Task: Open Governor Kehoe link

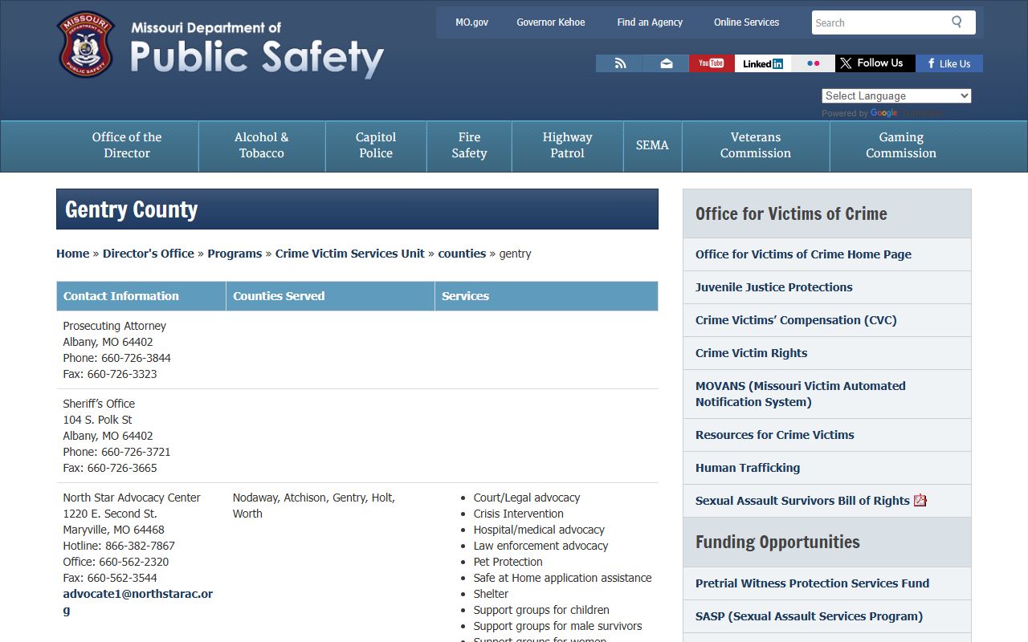Action: point(551,22)
